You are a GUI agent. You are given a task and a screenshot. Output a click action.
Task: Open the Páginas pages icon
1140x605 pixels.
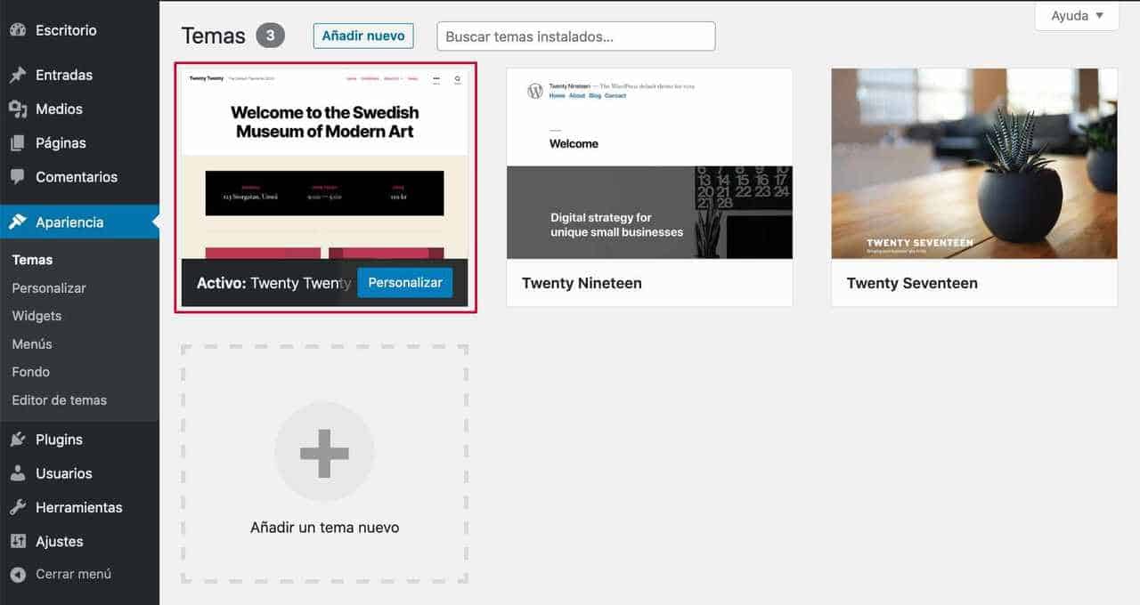click(19, 142)
